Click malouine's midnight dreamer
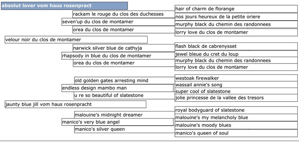The image size is (299, 142). [124, 115]
